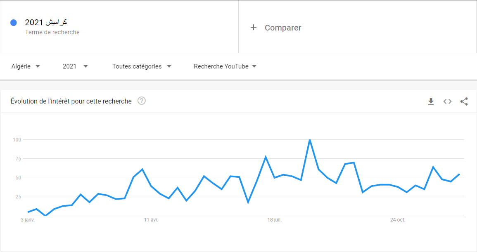Open help for Évolution de l'intérêt
The image size is (477, 252).
[142, 101]
